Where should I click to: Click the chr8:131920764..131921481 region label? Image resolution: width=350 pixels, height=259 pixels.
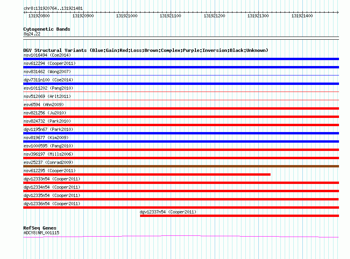pos(53,9)
